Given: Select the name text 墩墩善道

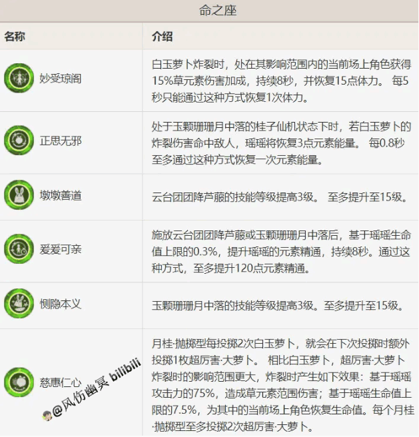Looking at the screenshot, I should (60, 195).
